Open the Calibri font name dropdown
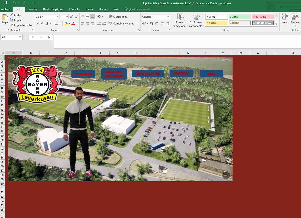 coord(57,17)
